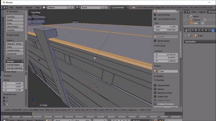The width and height of the screenshot is (216, 121).
Task: Open the All Scenes display dropdown
Action: click(212, 12)
